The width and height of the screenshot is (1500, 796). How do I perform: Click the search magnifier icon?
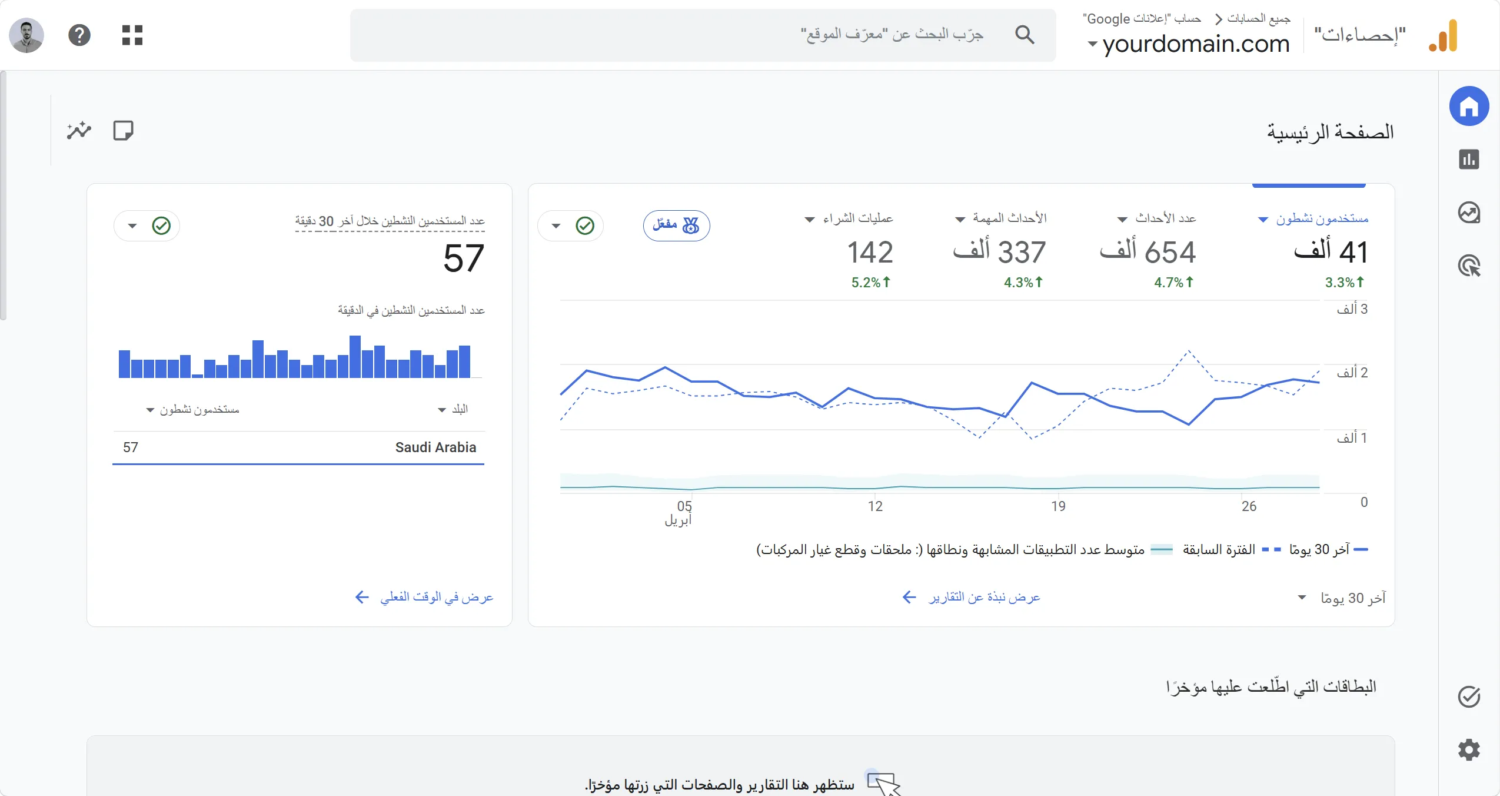coord(1025,35)
